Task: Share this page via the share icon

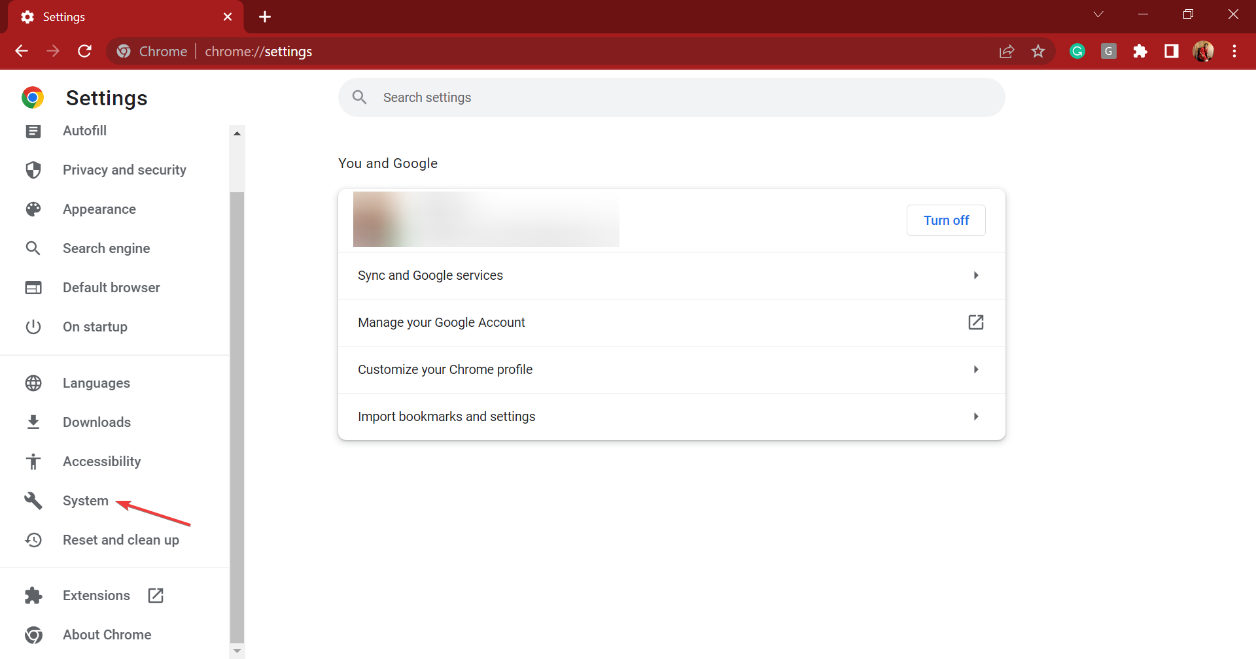Action: coord(1007,51)
